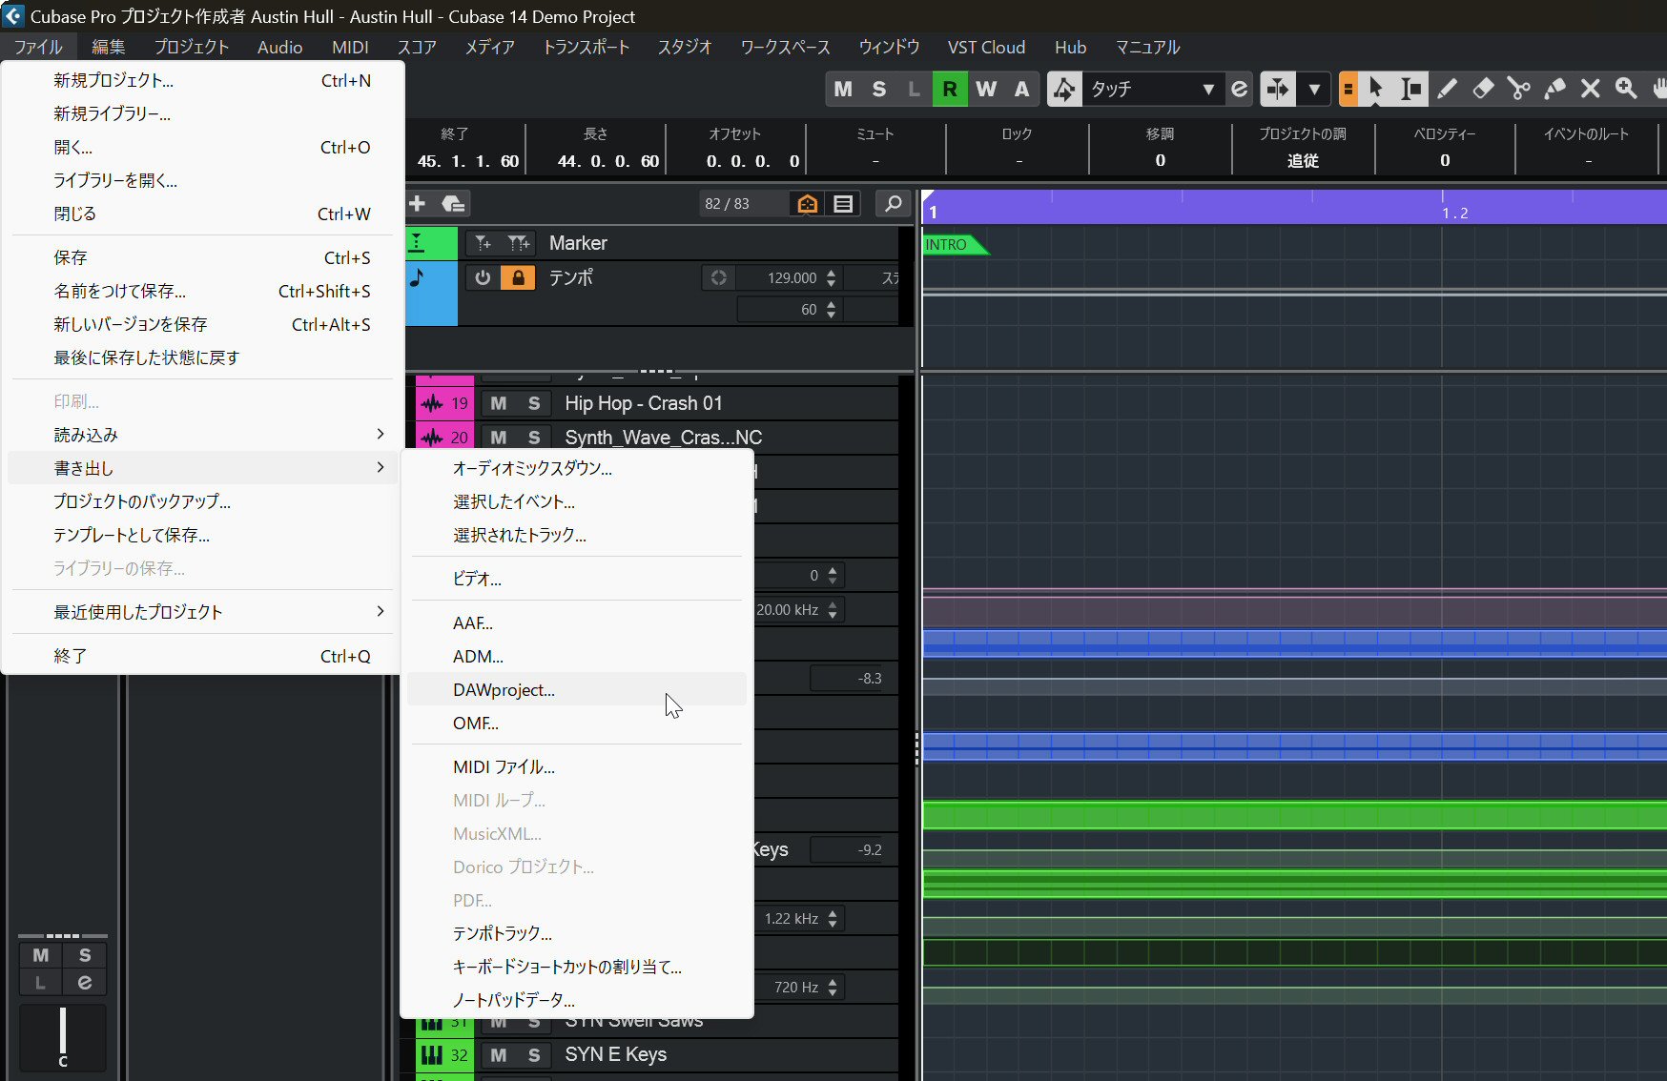Open the トランスポート menu

pyautogui.click(x=587, y=47)
